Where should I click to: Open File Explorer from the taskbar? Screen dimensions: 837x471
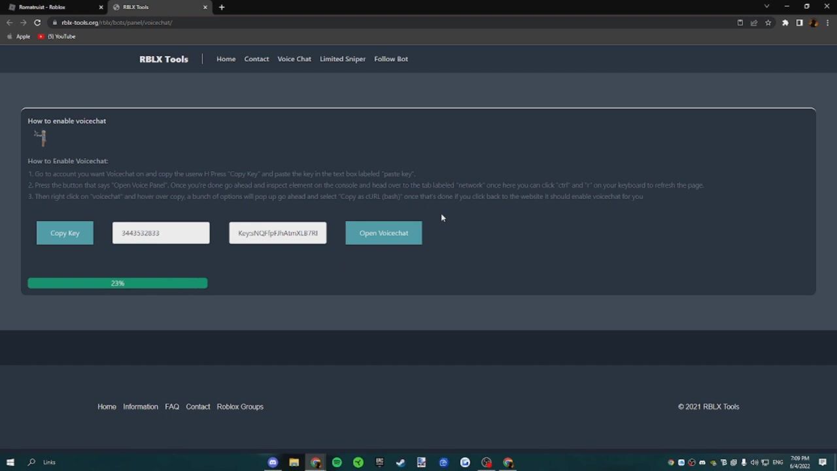(x=294, y=462)
